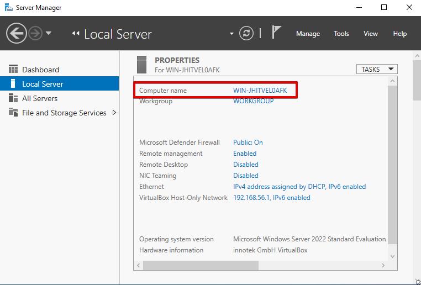The width and height of the screenshot is (421, 285).
Task: Open the Manage menu
Action: click(308, 34)
